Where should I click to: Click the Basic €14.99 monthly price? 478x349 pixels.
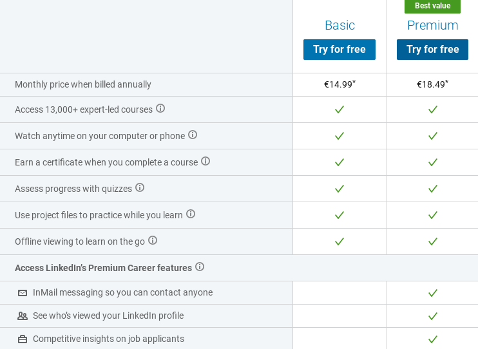pyautogui.click(x=339, y=84)
